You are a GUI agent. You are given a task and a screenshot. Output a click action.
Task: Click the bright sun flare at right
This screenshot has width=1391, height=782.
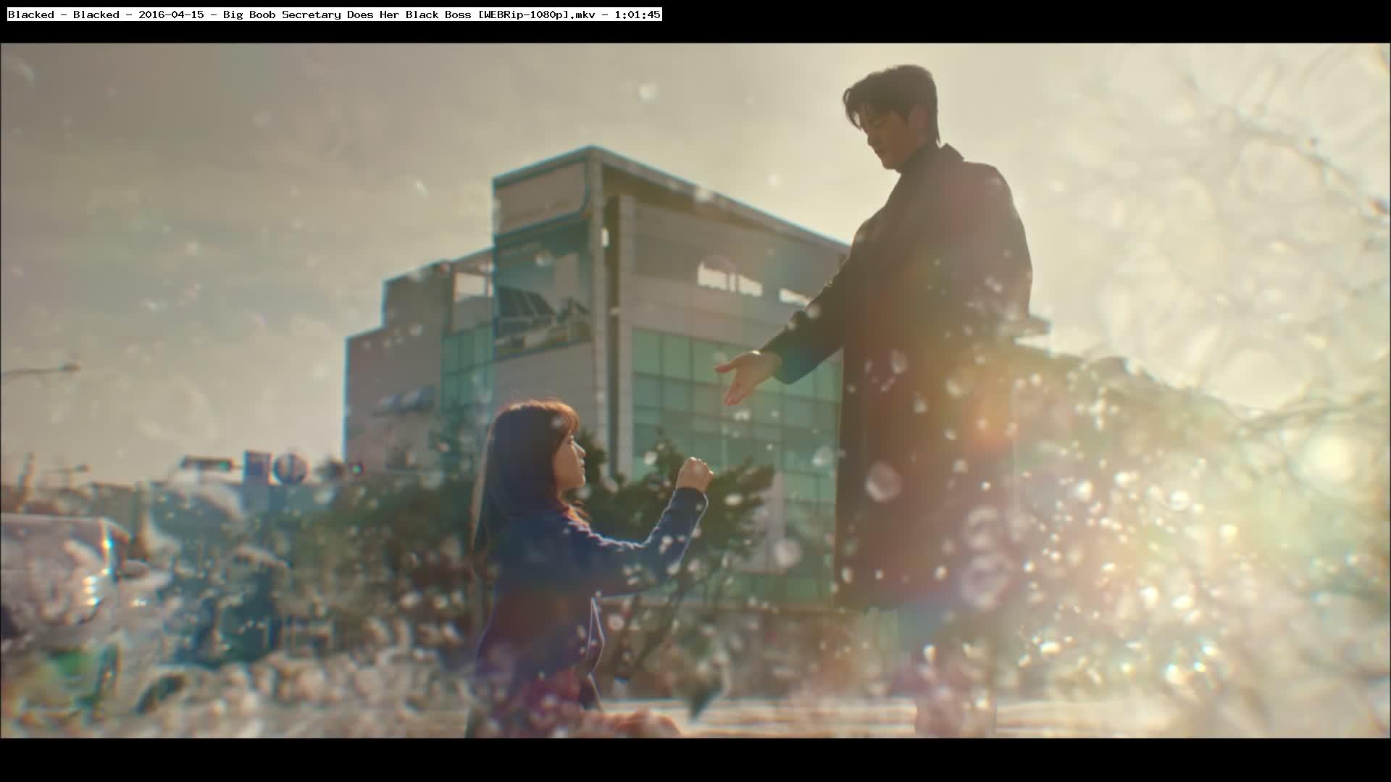coord(1333,456)
